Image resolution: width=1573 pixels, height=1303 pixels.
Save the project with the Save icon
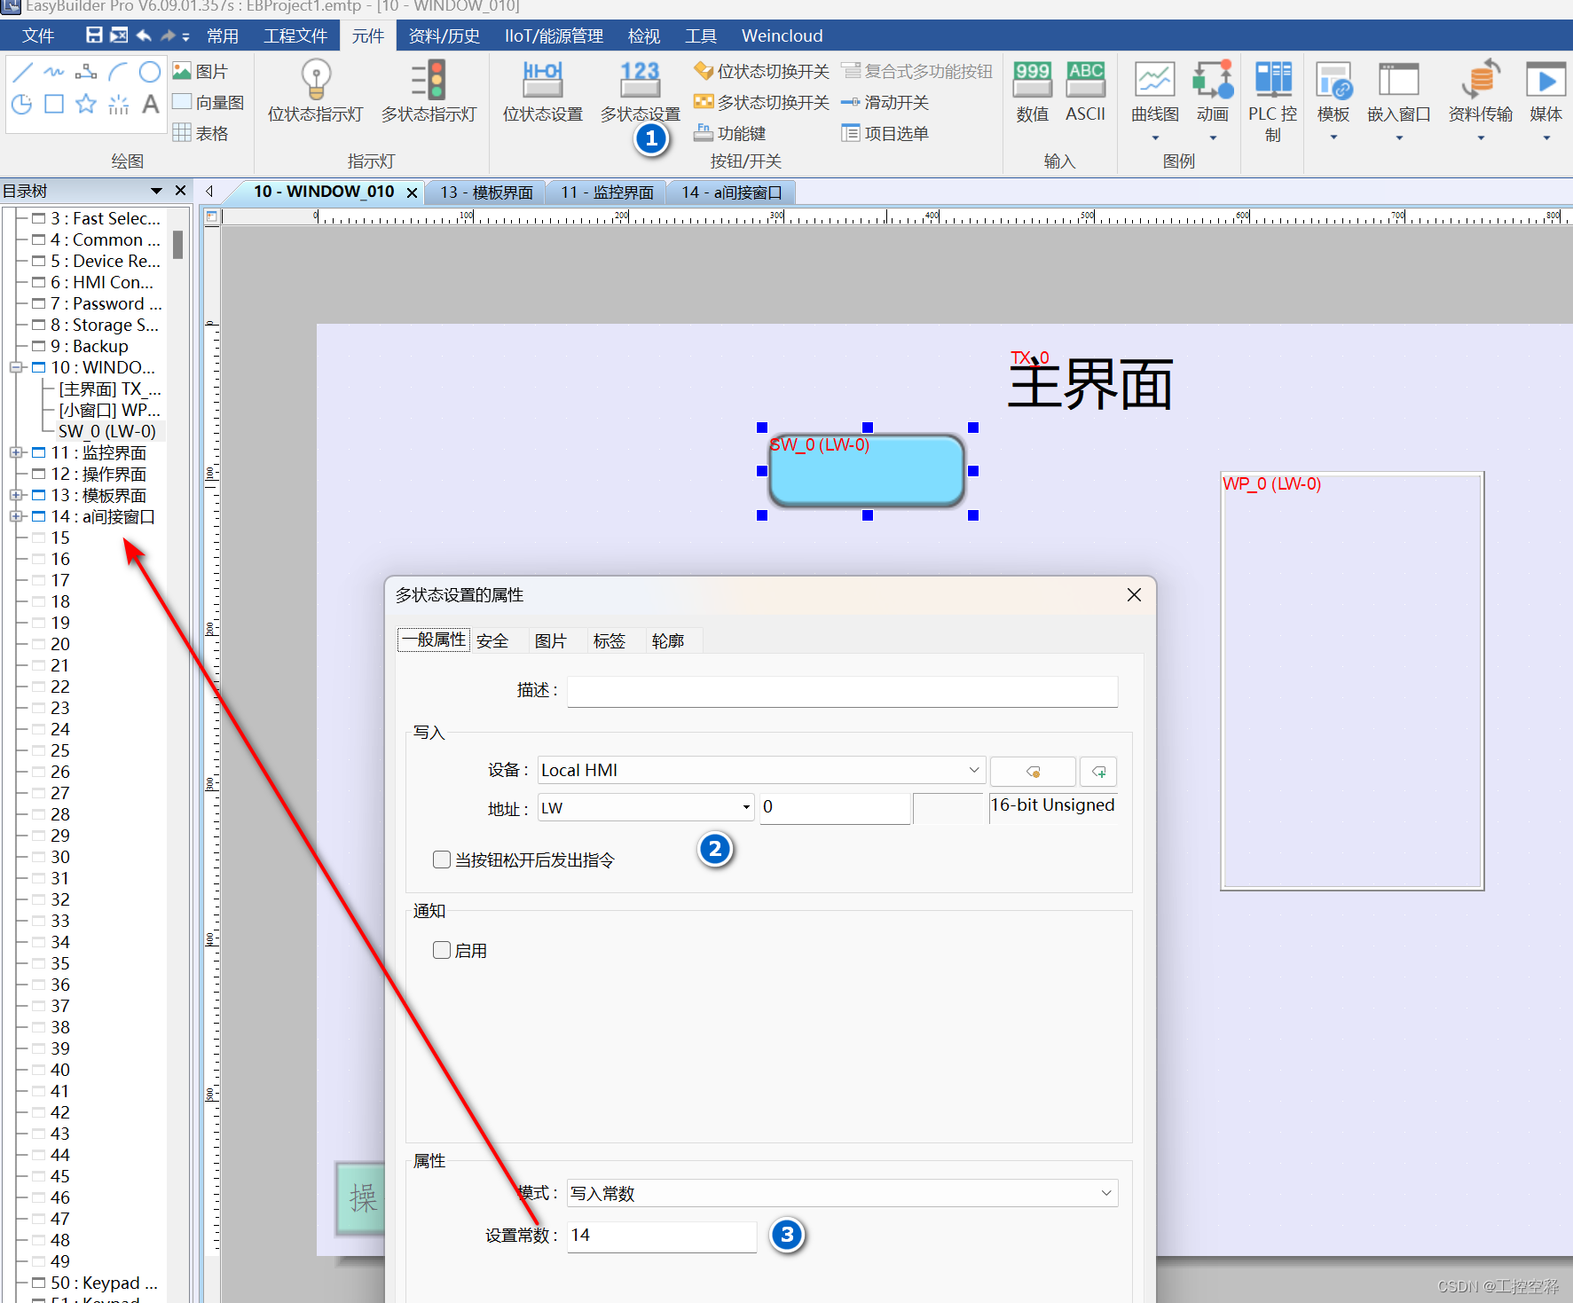point(94,35)
